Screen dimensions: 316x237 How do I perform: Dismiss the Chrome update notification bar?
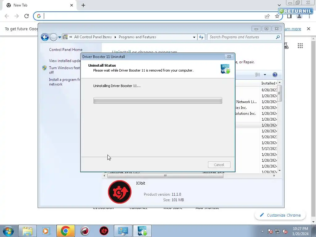pos(309,29)
